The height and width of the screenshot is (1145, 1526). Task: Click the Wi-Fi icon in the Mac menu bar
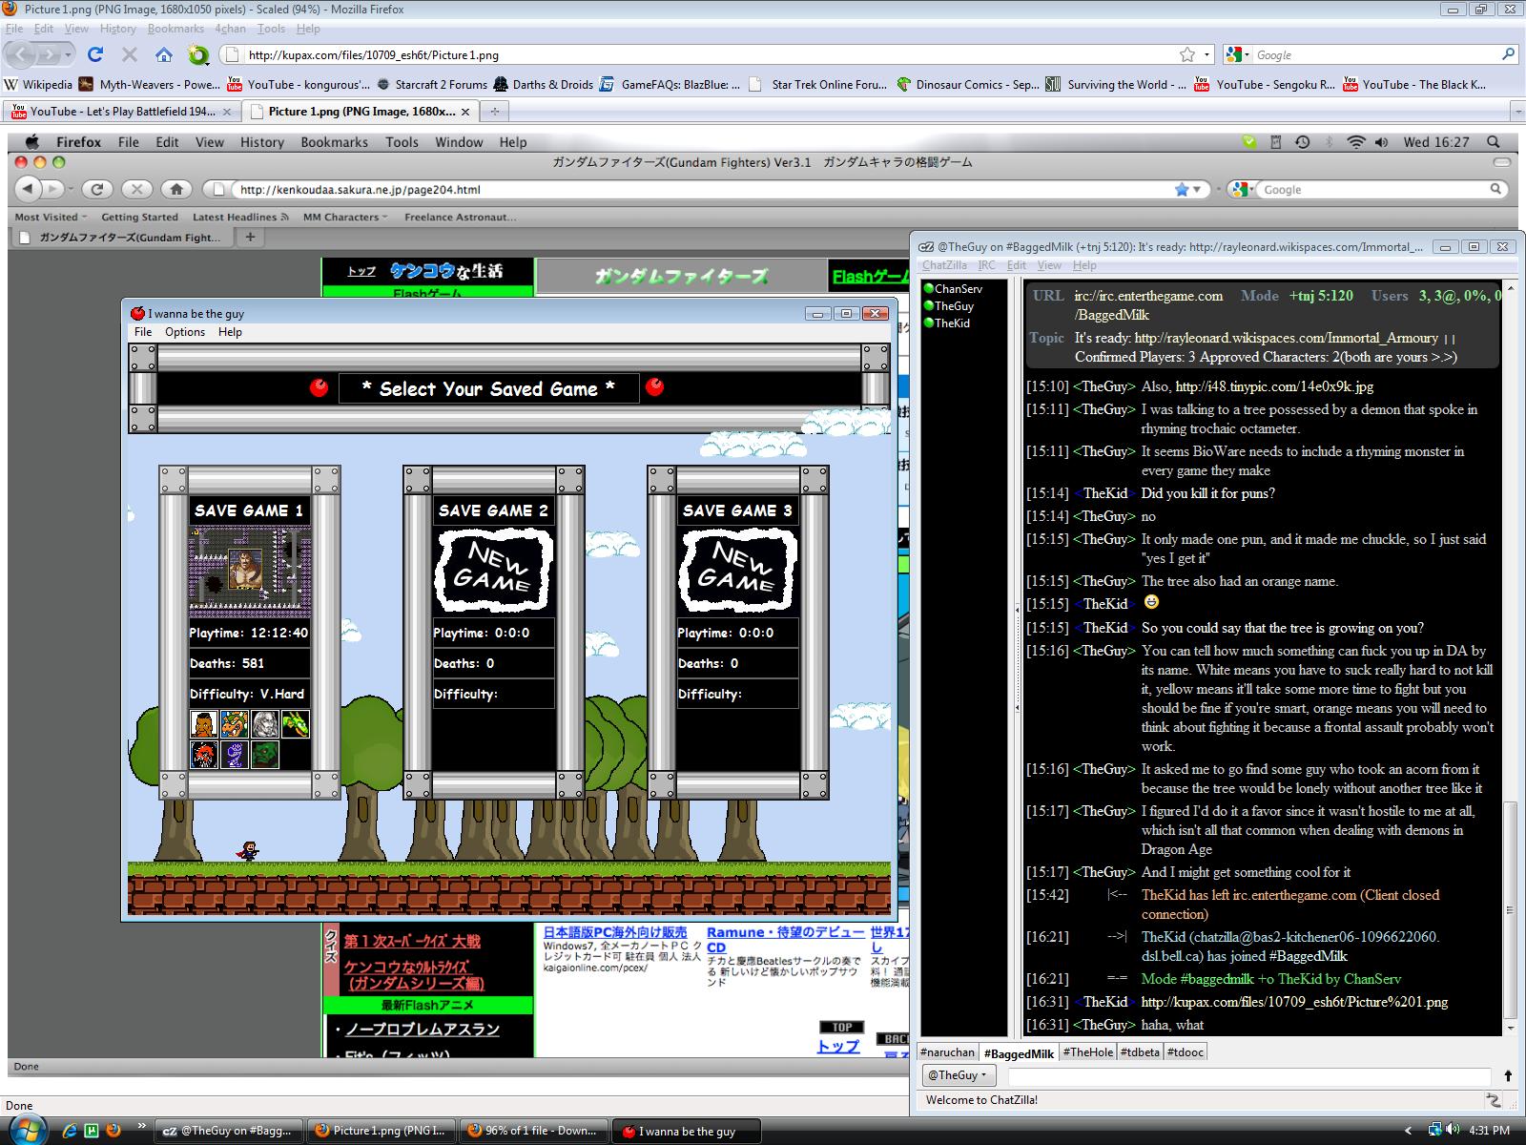1355,142
